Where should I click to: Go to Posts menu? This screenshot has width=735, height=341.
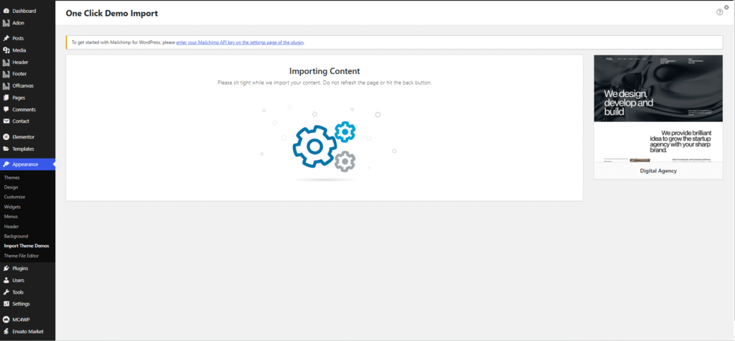coord(18,39)
